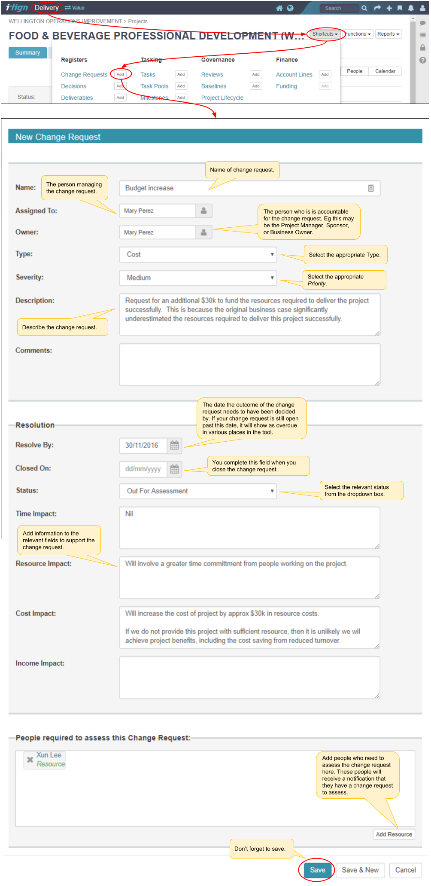Image resolution: width=431 pixels, height=886 pixels.
Task: Open the bookmark icon in top bar
Action: 400,8
